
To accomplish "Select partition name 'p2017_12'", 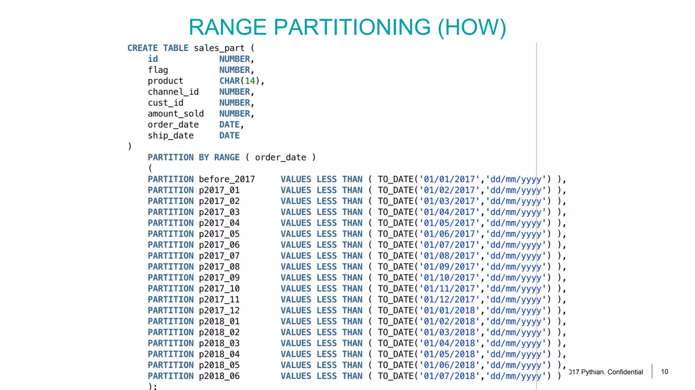I will 219,310.
